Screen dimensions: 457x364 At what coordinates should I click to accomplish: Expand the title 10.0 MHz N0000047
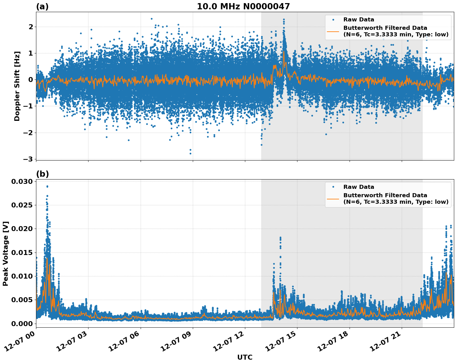click(x=243, y=6)
